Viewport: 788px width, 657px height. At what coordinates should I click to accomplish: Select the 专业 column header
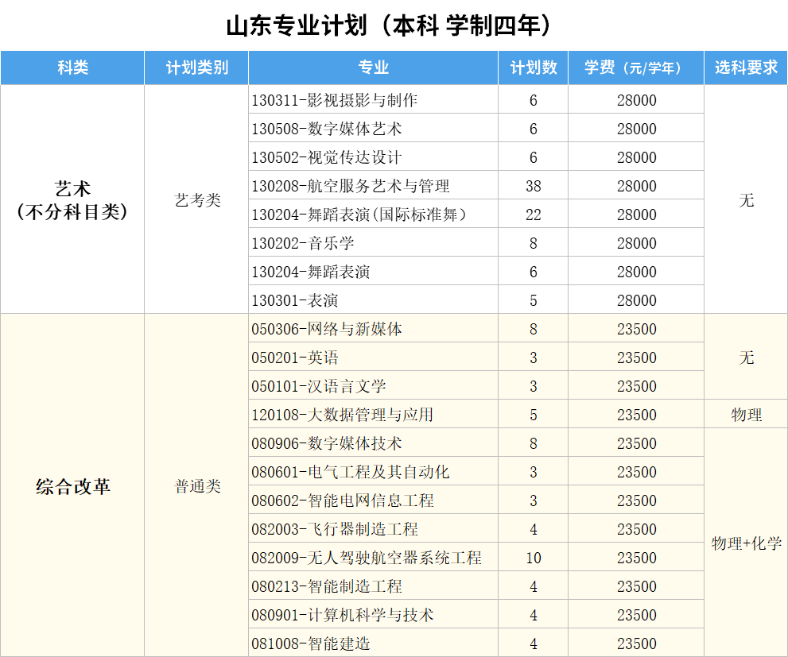click(x=373, y=68)
